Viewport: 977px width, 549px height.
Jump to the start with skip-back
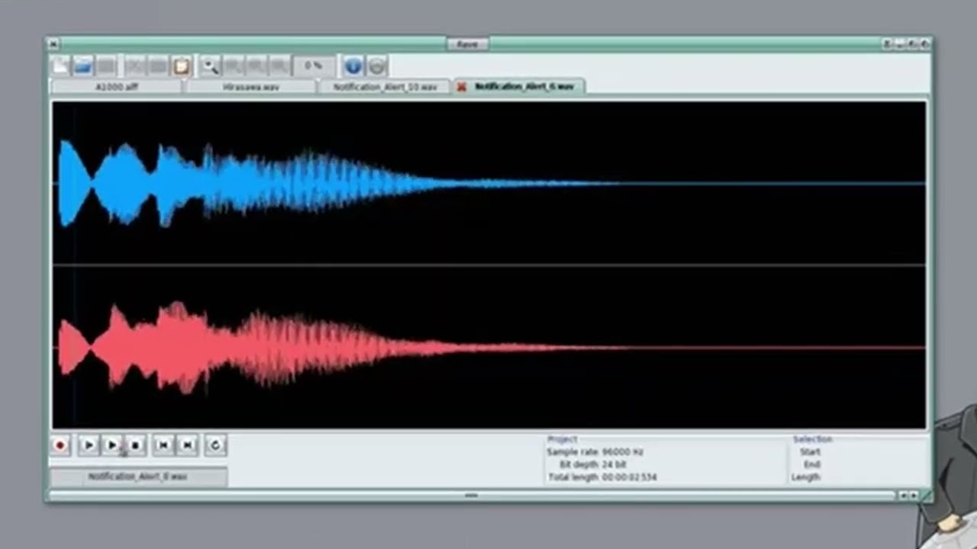pyautogui.click(x=163, y=445)
